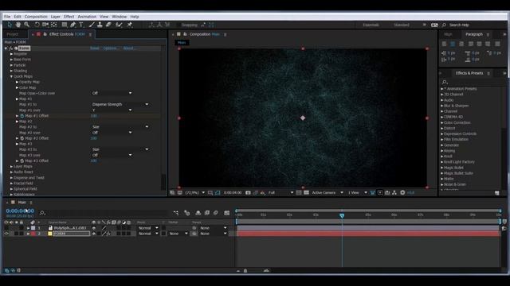Toggle the Effect Controls panel lock
510x286 pixels.
point(45,34)
